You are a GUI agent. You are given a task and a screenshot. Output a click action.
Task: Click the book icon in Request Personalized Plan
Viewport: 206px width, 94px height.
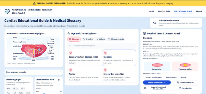[145, 88]
